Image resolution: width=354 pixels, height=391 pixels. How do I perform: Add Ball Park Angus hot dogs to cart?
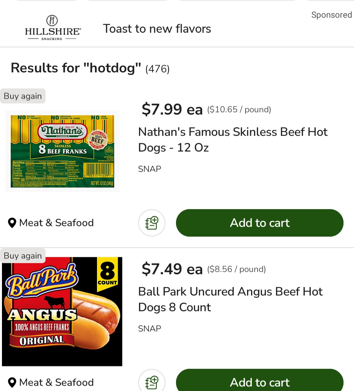point(260,380)
